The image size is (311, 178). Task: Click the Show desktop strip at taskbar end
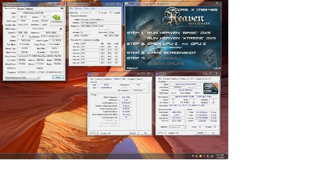227,156
